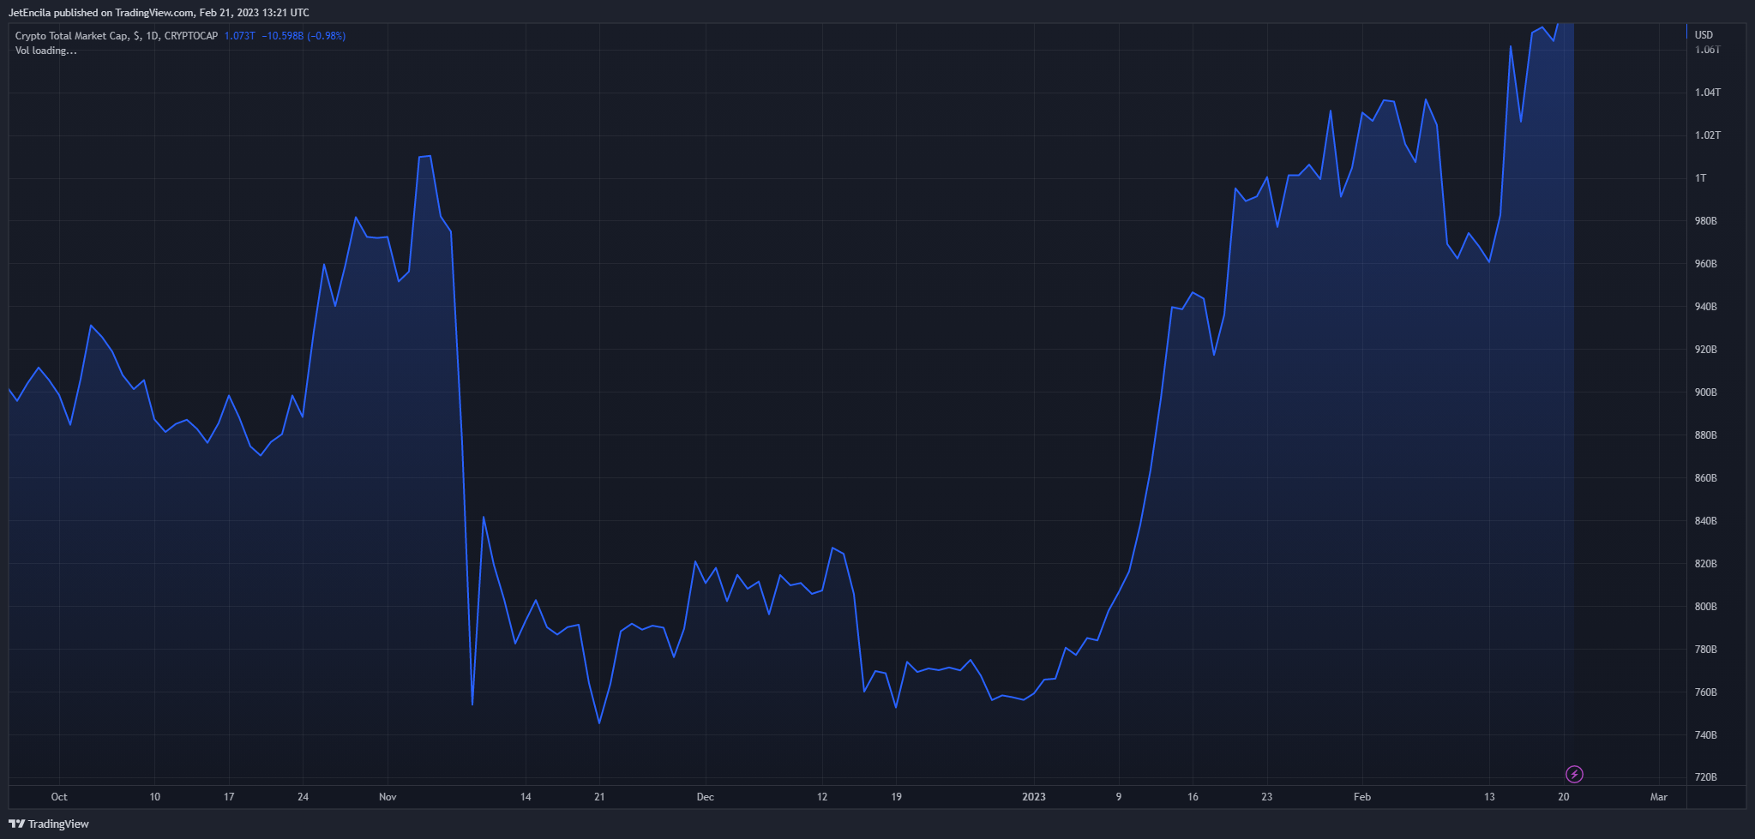Click the 840B price axis label

point(1705,521)
